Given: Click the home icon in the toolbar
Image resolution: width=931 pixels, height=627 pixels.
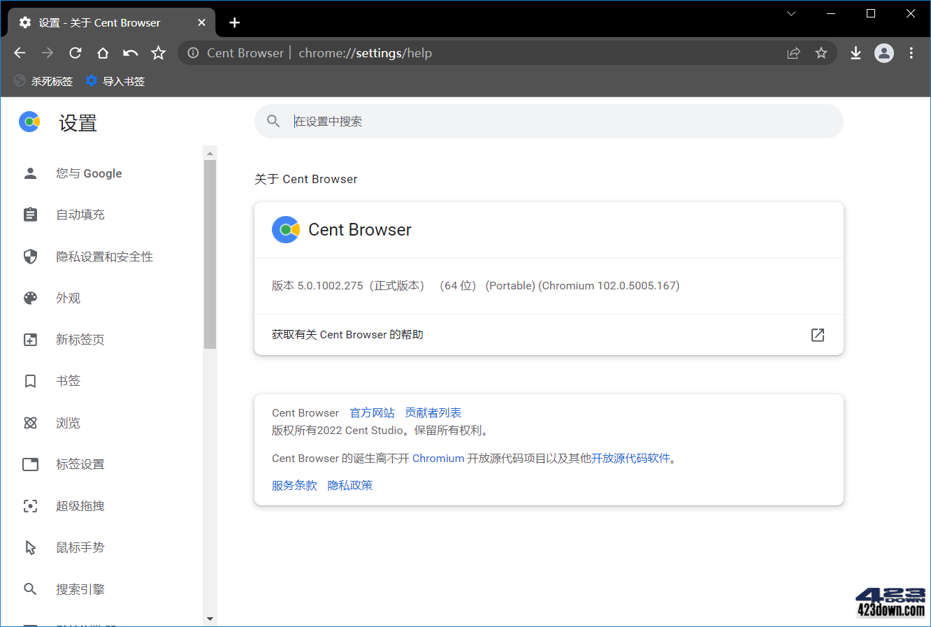Looking at the screenshot, I should pos(103,52).
